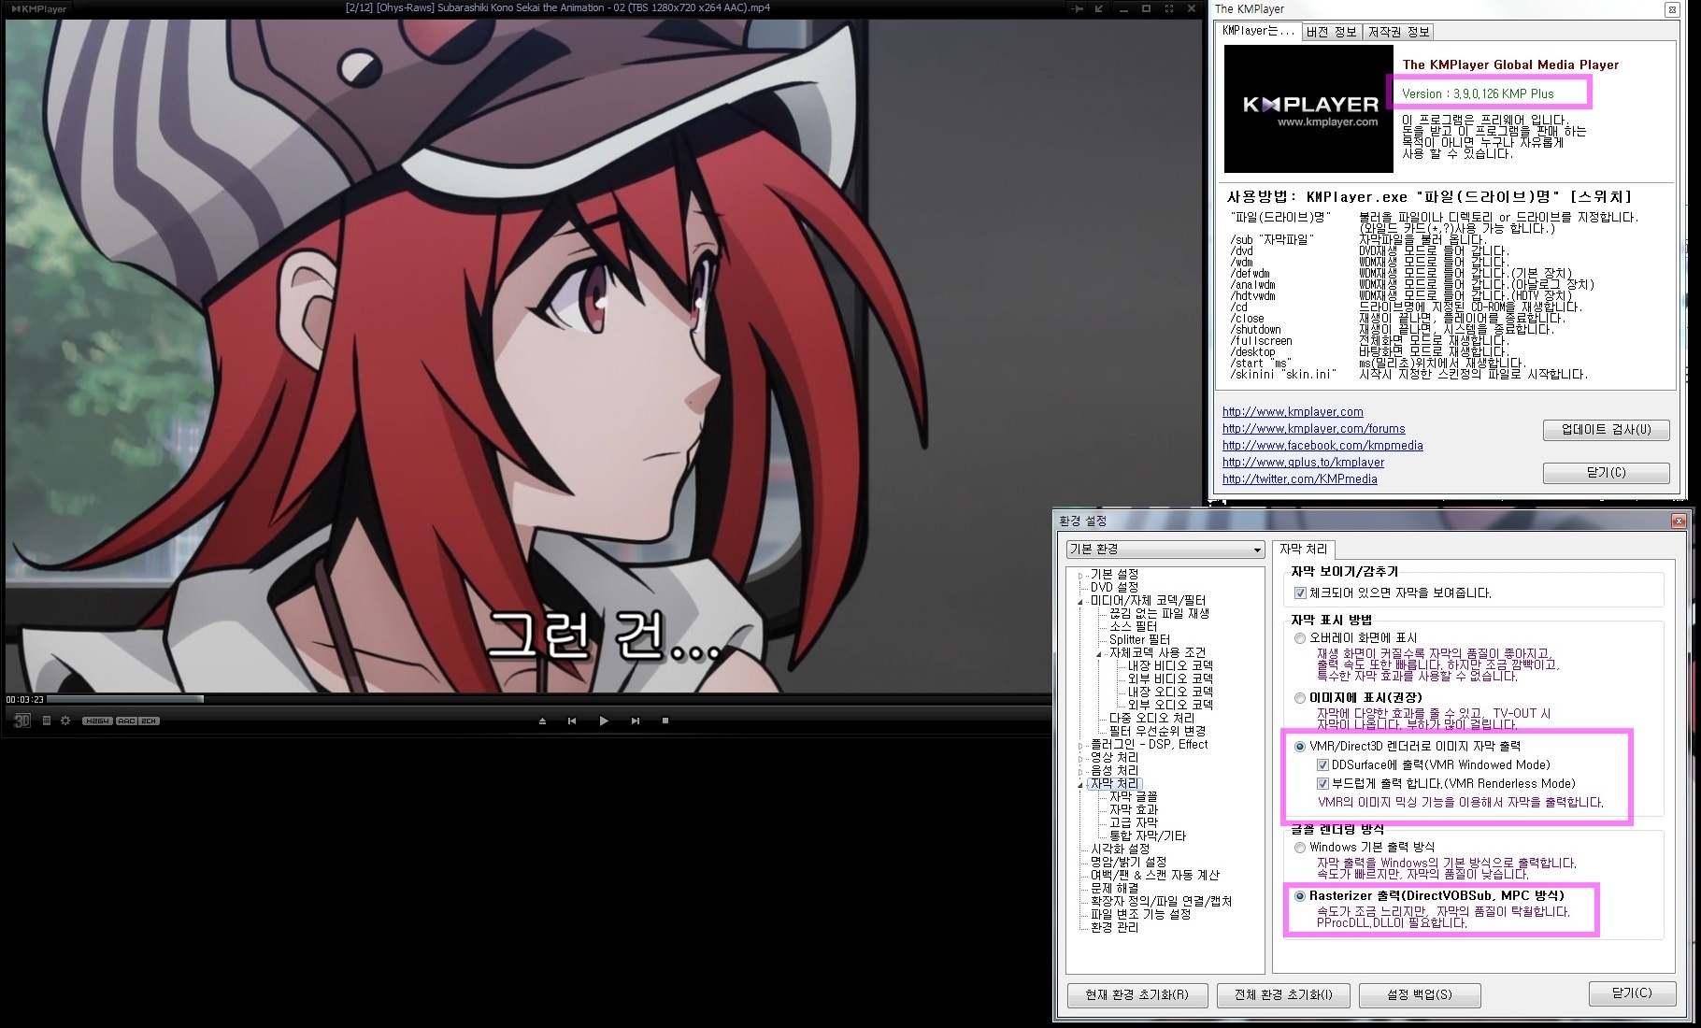
Task: Select overlay subtitle display radio option
Action: pos(1300,638)
